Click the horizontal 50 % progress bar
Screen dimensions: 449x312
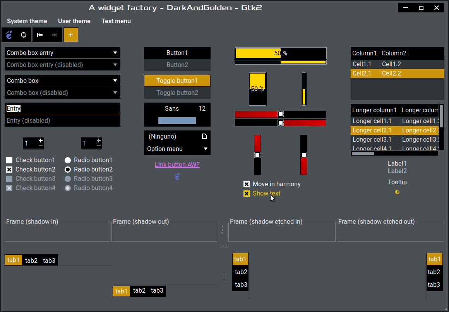coord(281,53)
